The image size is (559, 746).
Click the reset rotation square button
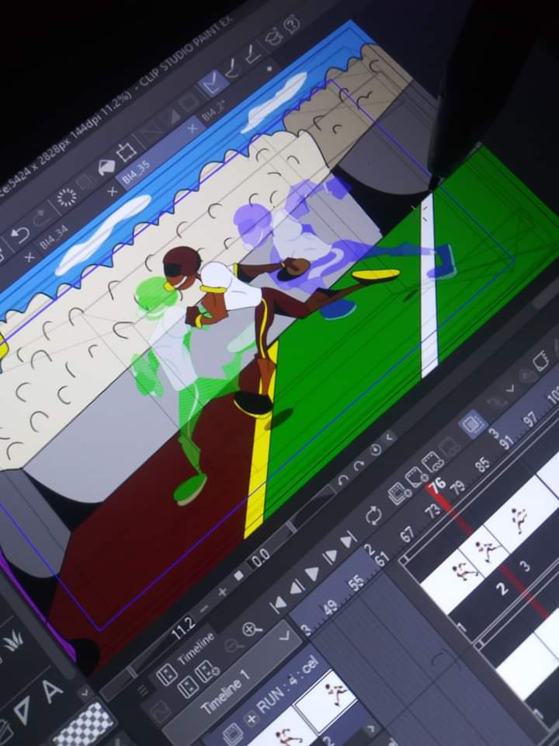[x=239, y=576]
